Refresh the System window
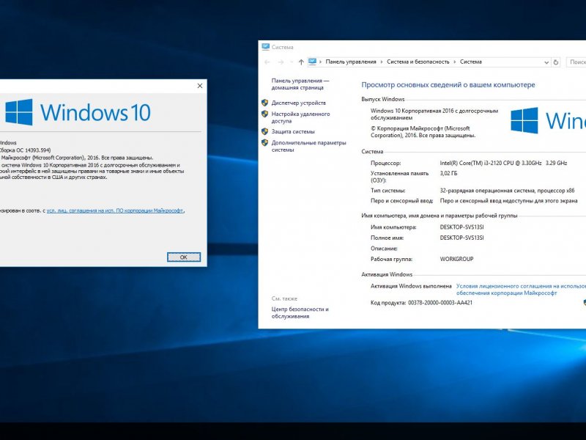 (x=556, y=62)
